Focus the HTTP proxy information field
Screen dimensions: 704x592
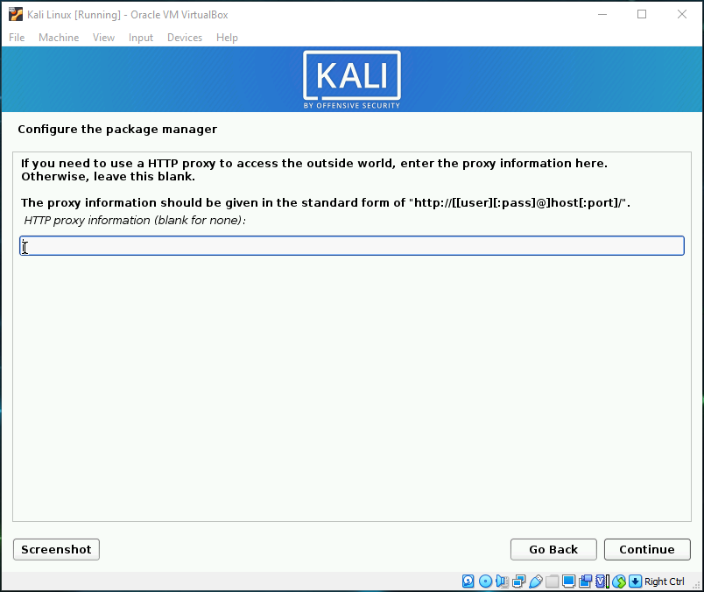(x=352, y=246)
